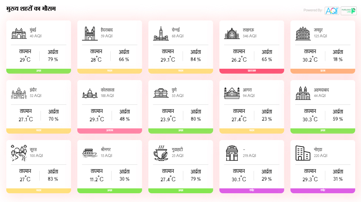Click the Agra Taj Mahal icon
361x202 pixels.
tap(232, 93)
